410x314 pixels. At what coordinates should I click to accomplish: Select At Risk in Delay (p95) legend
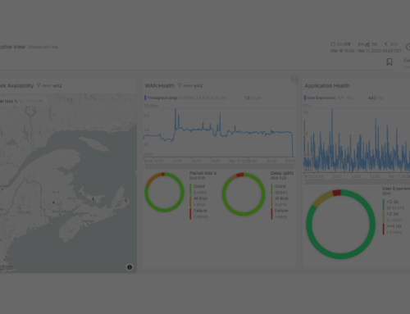pos(281,198)
